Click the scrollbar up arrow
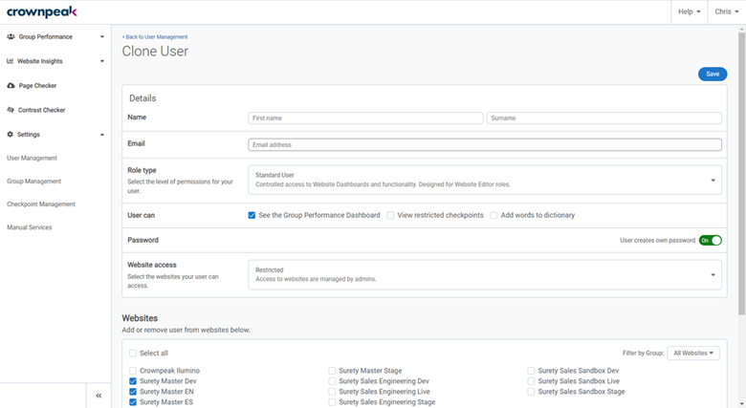 [x=742, y=29]
